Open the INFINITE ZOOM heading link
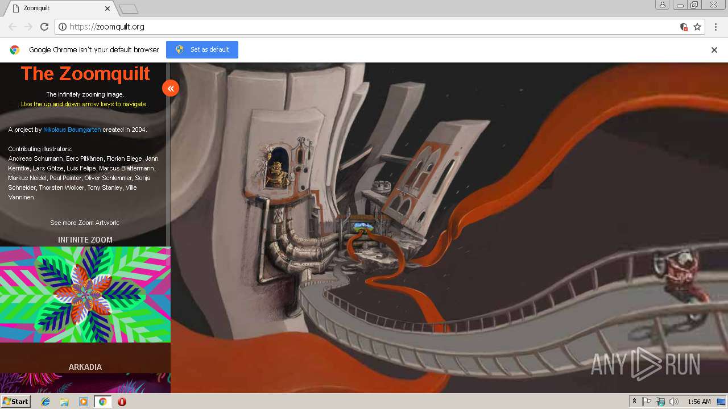 [x=85, y=240]
